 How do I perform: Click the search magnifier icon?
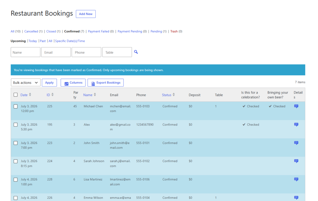pos(136,52)
